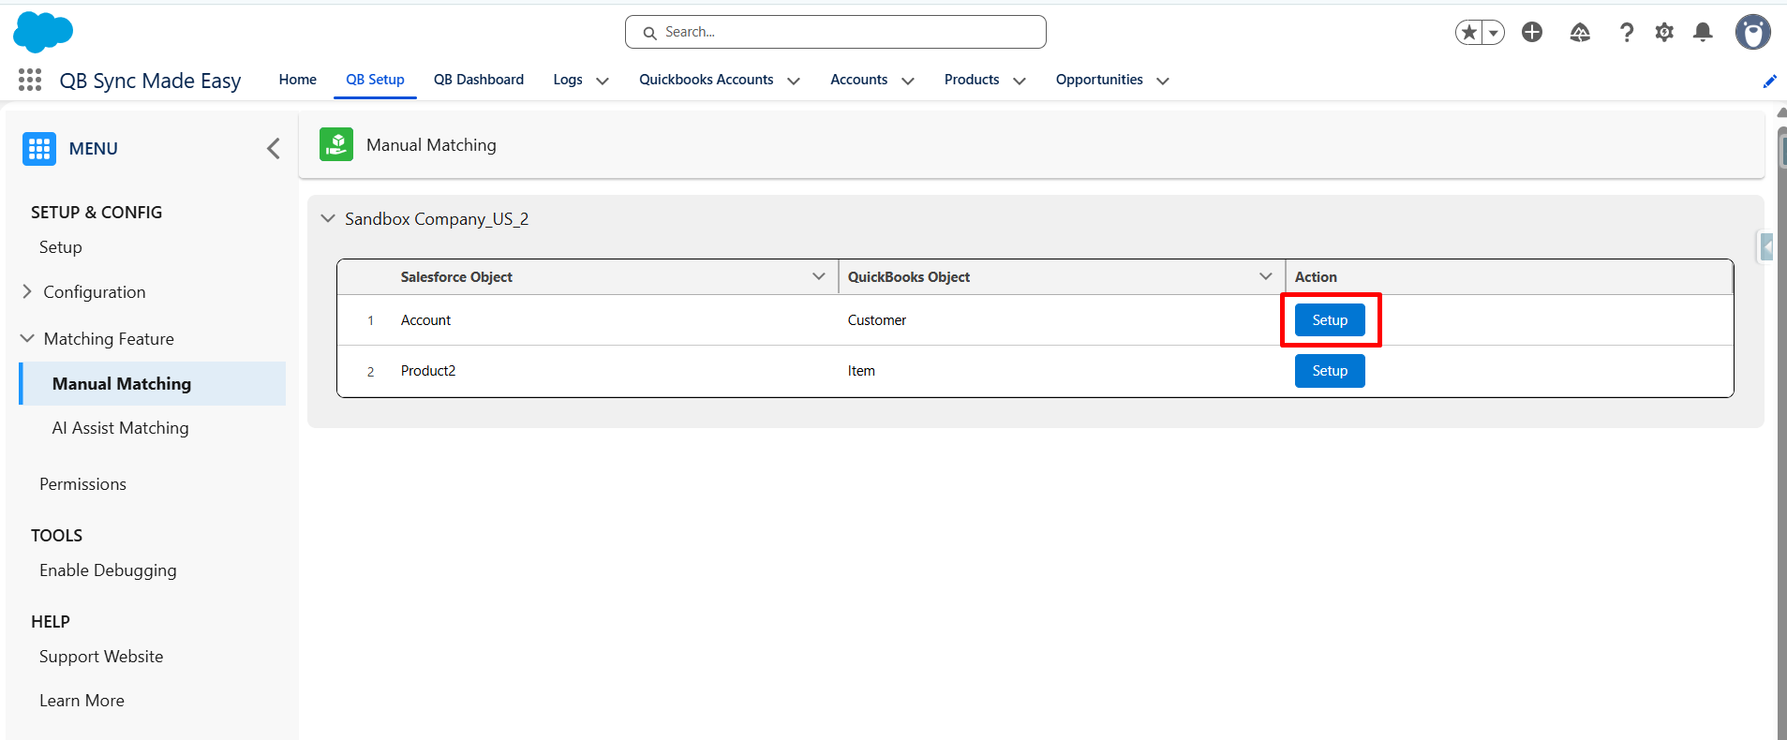Open the Support Website link
The width and height of the screenshot is (1787, 740).
coord(101,657)
